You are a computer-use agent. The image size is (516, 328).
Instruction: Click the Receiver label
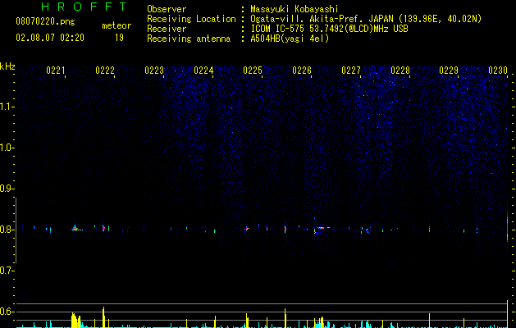pyautogui.click(x=167, y=29)
